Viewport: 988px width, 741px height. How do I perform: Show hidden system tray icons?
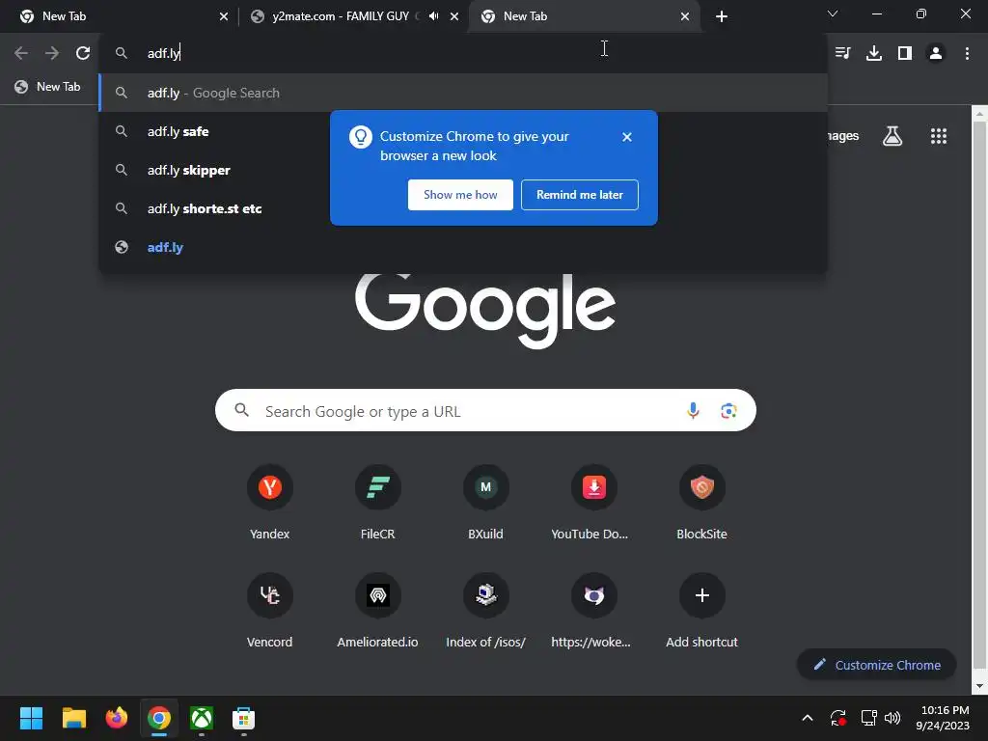808,718
